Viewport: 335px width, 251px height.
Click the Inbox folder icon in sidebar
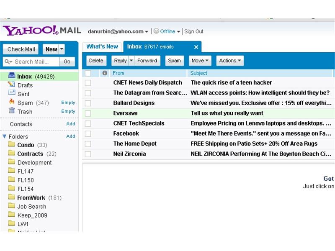12,75
